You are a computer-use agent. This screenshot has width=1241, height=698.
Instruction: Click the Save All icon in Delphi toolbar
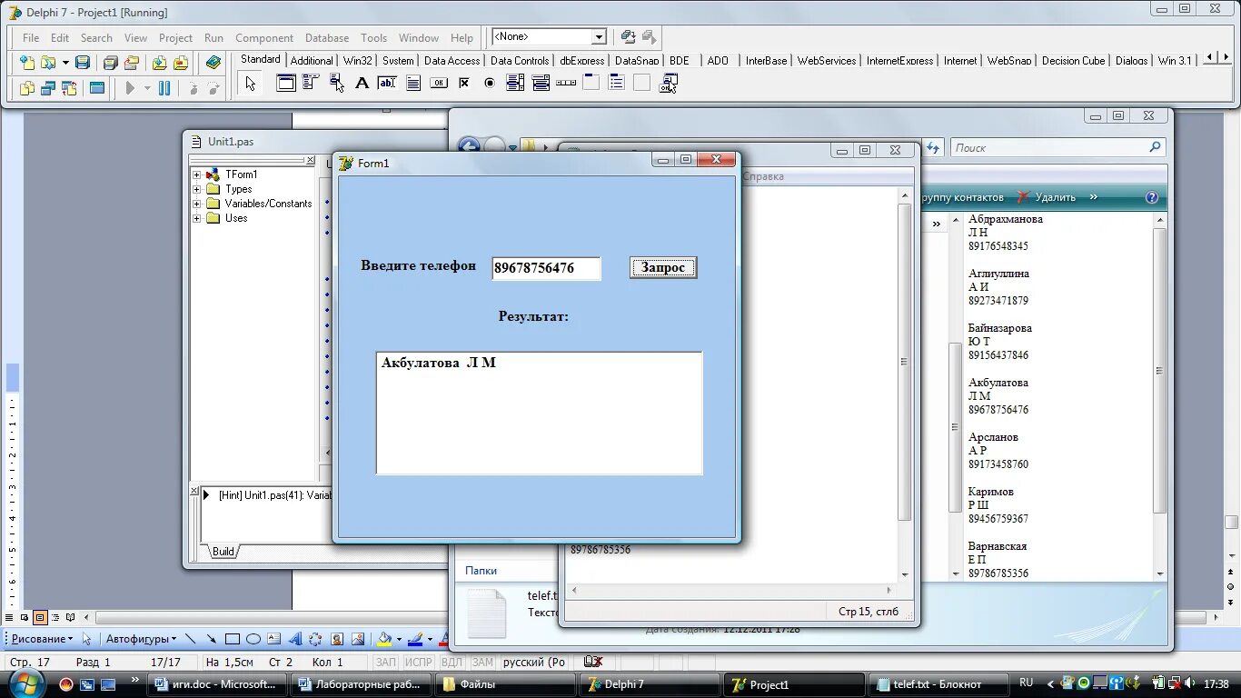pos(110,63)
